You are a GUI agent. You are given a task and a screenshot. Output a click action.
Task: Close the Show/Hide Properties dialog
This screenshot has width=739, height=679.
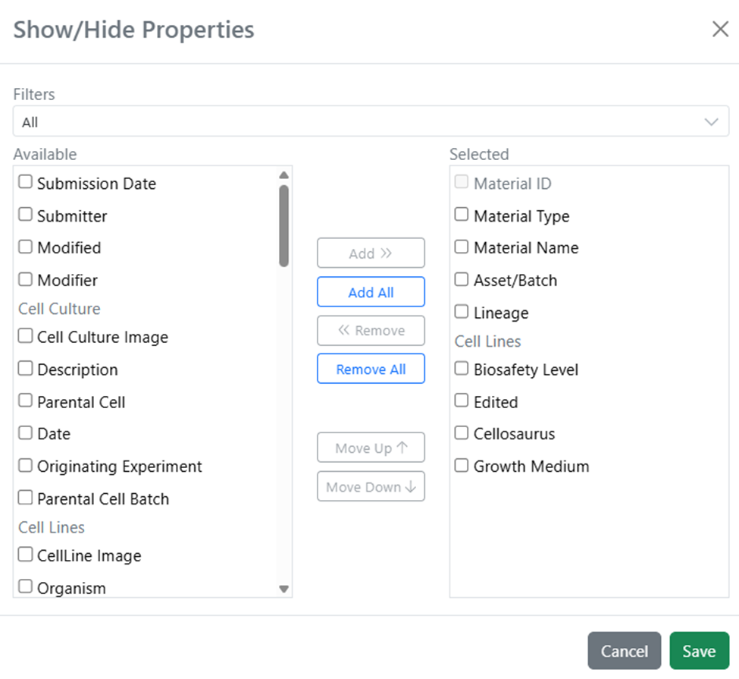click(719, 30)
